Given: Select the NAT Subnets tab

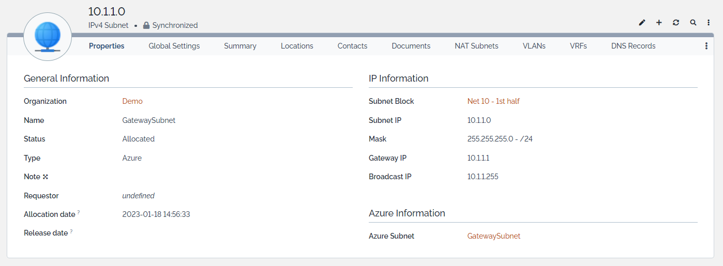Looking at the screenshot, I should [x=476, y=46].
